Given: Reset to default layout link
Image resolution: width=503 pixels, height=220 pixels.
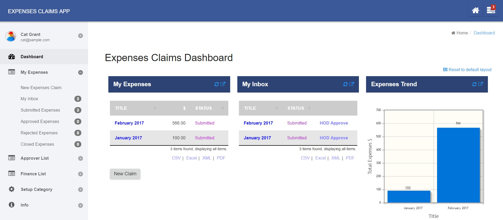Looking at the screenshot, I should 467,70.
